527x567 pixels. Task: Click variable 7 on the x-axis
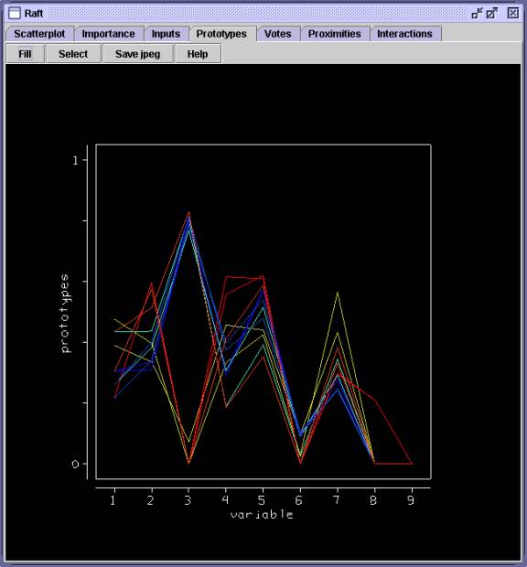(337, 500)
